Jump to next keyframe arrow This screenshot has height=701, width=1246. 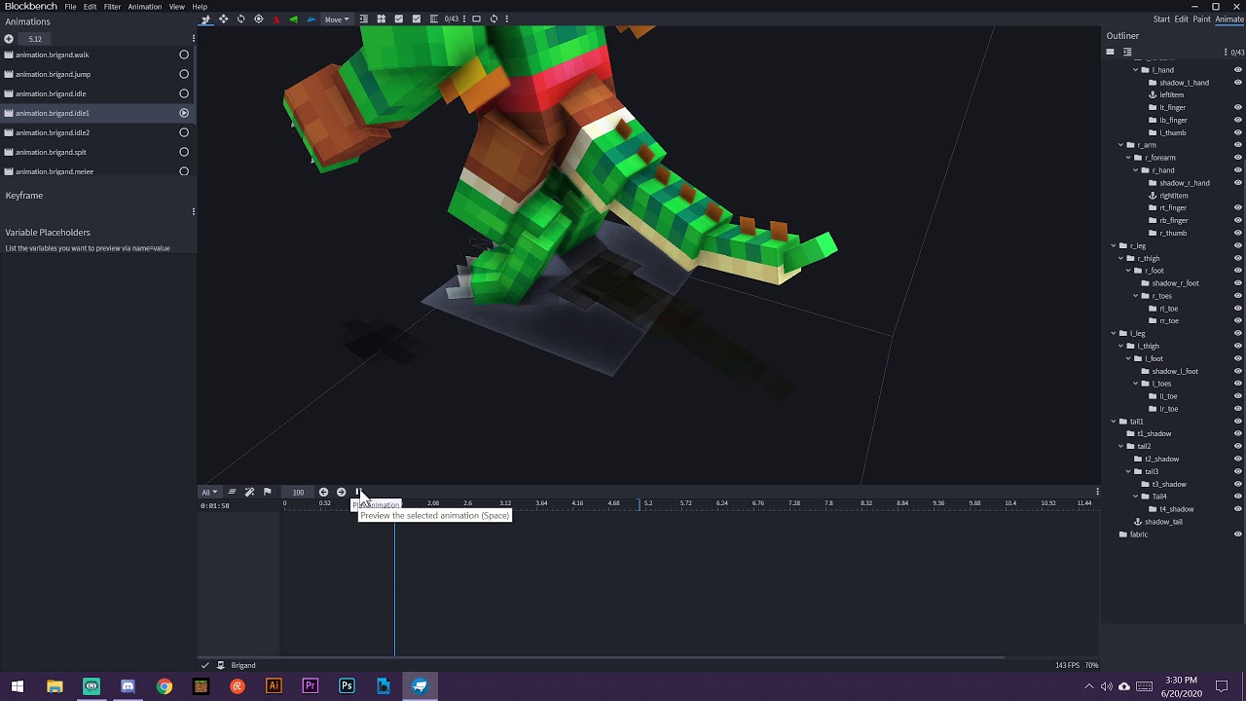341,492
